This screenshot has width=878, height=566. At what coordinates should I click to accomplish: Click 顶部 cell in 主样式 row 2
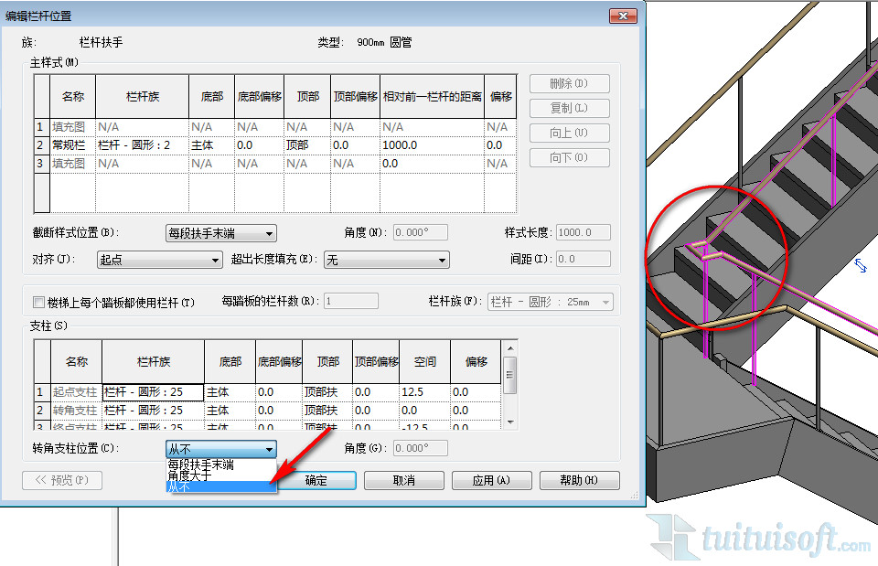[307, 145]
